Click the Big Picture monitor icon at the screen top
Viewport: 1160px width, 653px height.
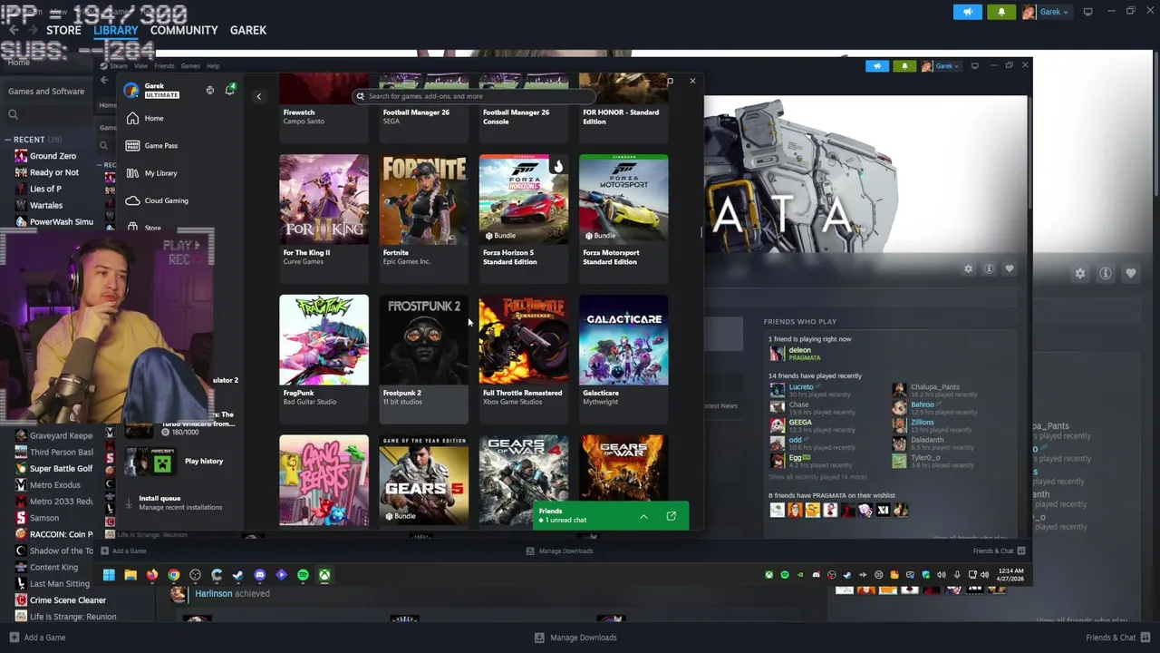[x=1087, y=12]
